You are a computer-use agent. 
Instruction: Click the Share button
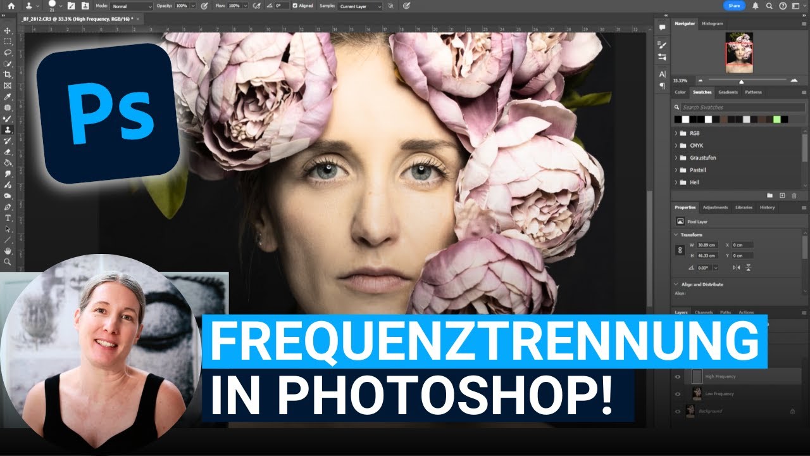click(x=734, y=6)
